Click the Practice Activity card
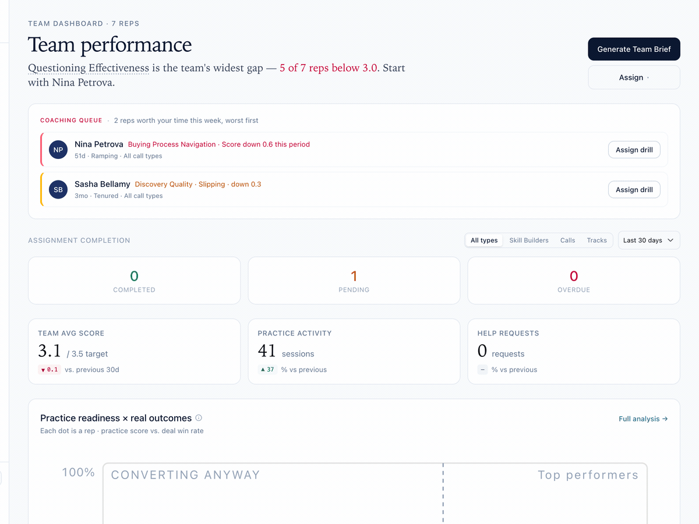The image size is (699, 524). tap(354, 352)
